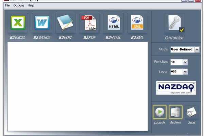Choose the B2PDF Adobe PDF icon
Viewport: 204px width, 136px height.
pyautogui.click(x=89, y=23)
